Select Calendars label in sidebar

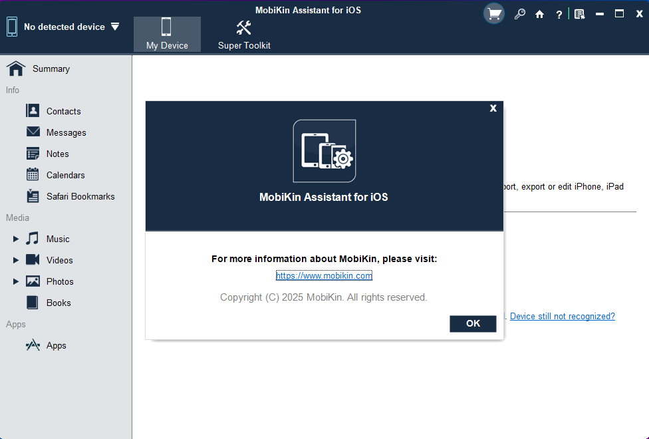tap(65, 175)
